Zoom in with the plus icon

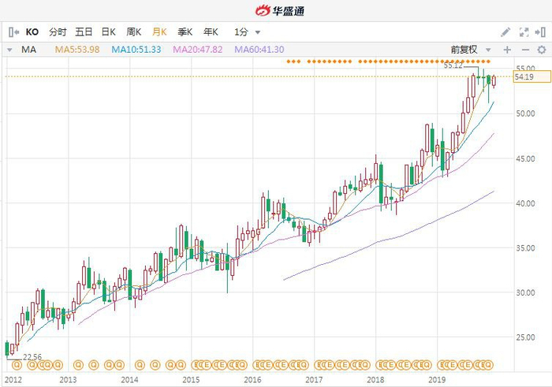coord(507,50)
